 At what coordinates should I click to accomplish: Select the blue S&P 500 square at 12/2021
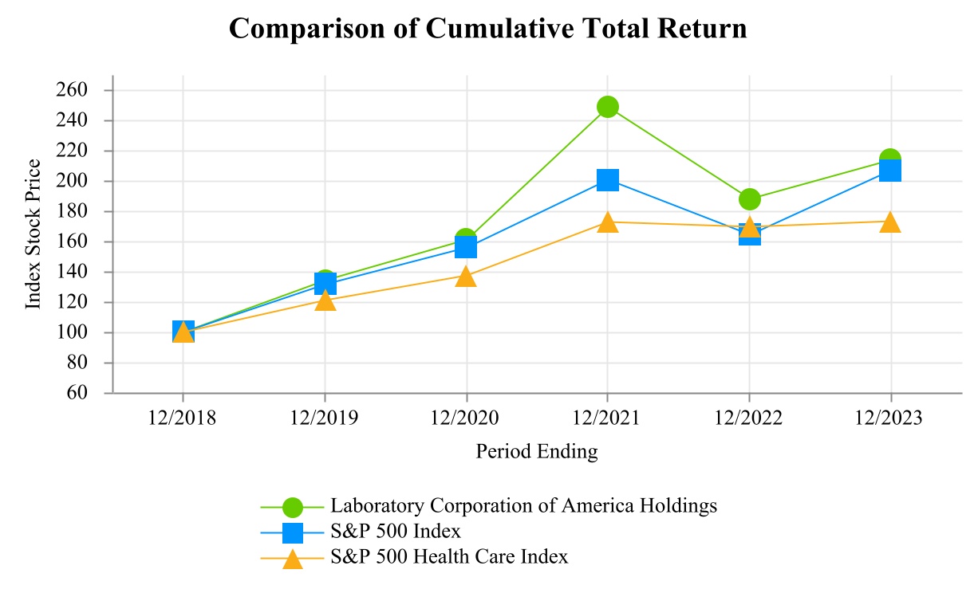tap(608, 180)
